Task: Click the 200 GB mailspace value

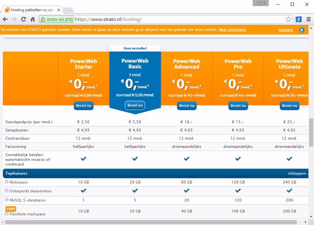Action: 290,211
